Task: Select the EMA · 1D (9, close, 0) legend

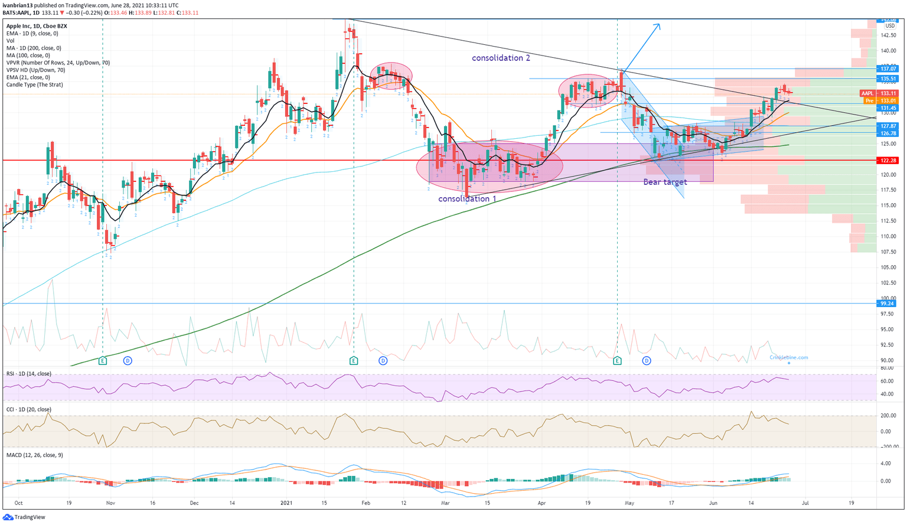Action: (32, 34)
